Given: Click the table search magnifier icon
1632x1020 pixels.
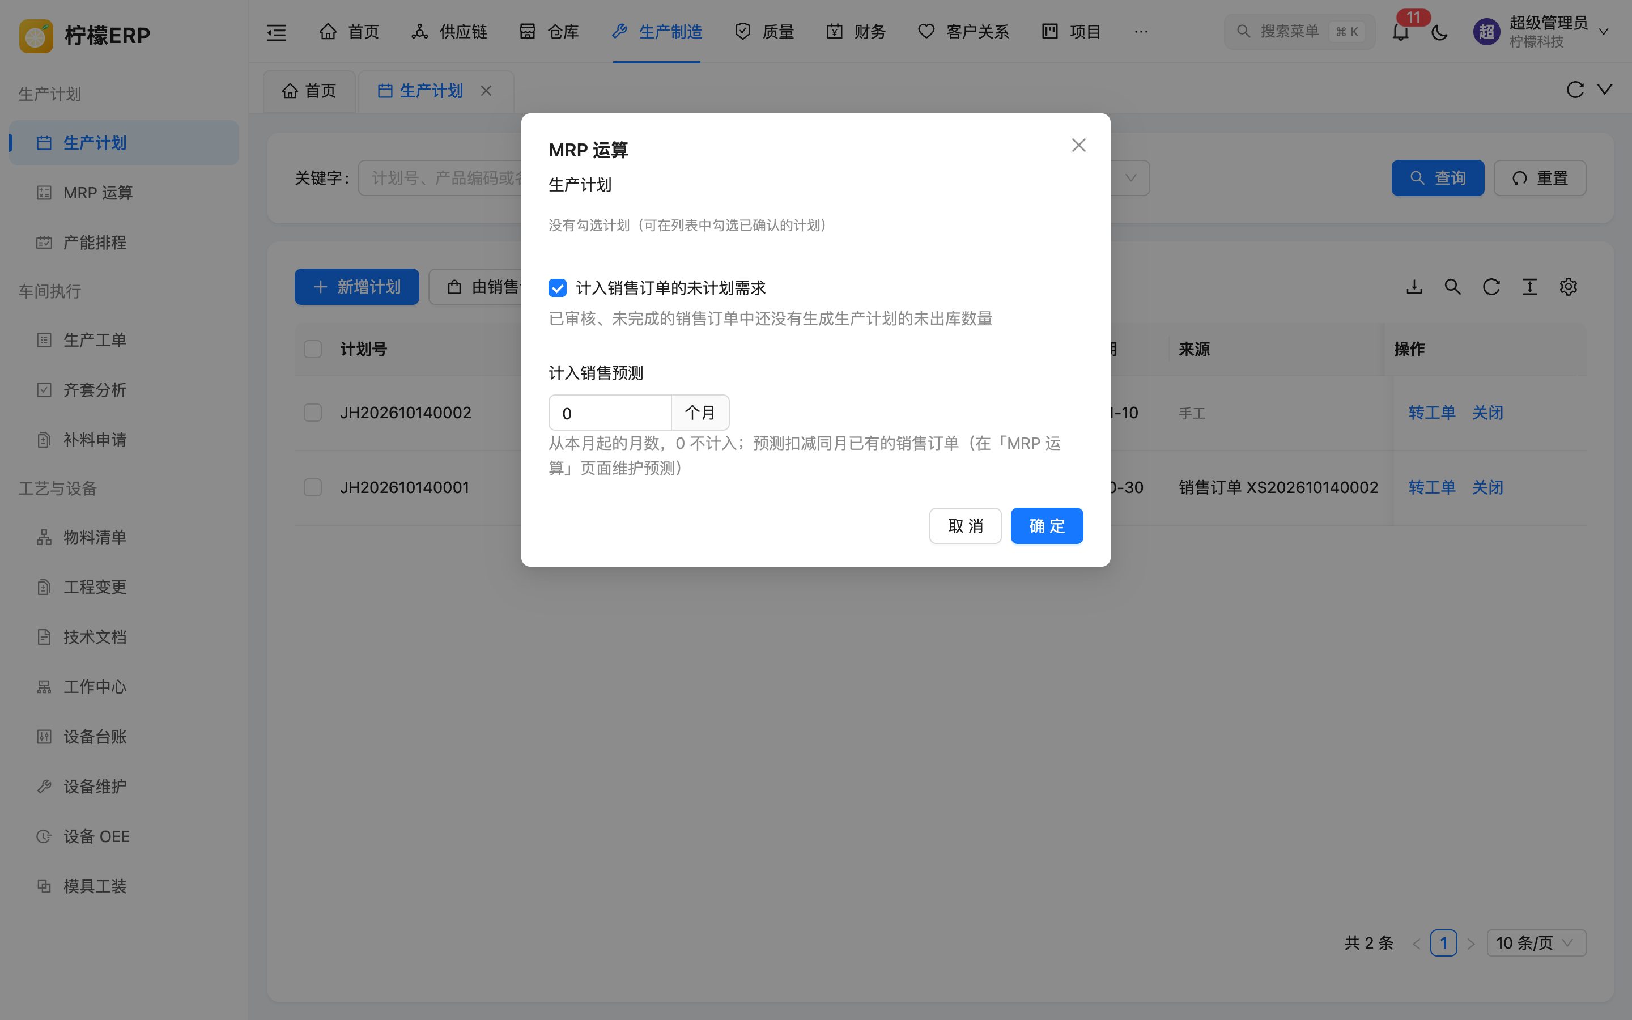Looking at the screenshot, I should (1452, 287).
